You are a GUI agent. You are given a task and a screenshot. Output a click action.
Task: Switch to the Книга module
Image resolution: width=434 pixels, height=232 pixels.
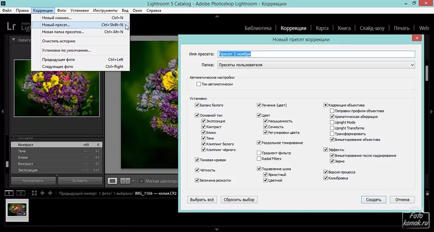344,28
